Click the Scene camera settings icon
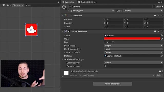 (8, 5)
